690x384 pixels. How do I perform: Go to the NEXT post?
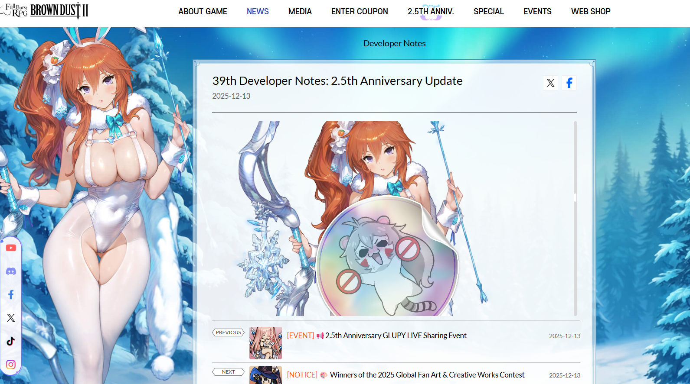(x=228, y=372)
